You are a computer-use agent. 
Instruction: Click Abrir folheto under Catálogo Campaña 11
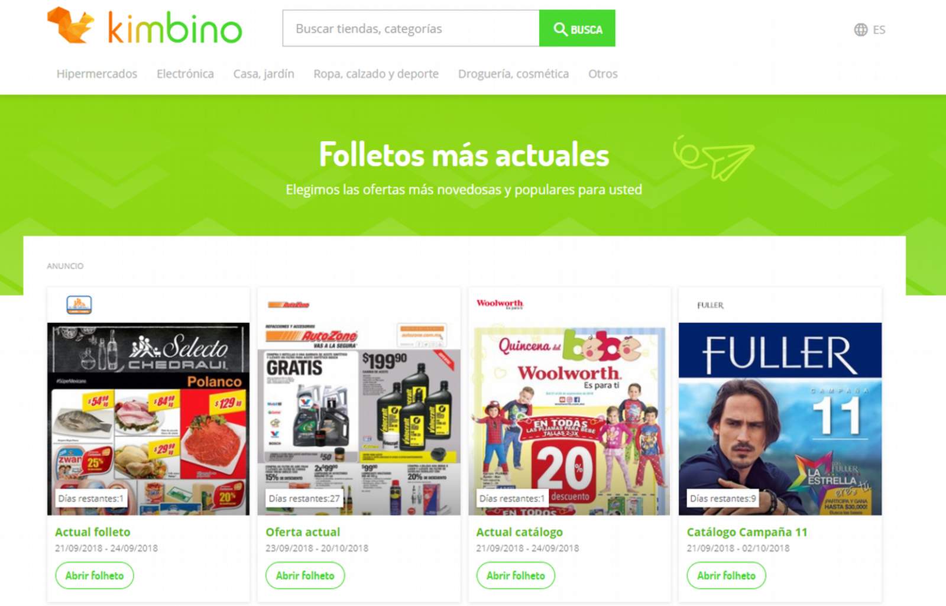726,575
